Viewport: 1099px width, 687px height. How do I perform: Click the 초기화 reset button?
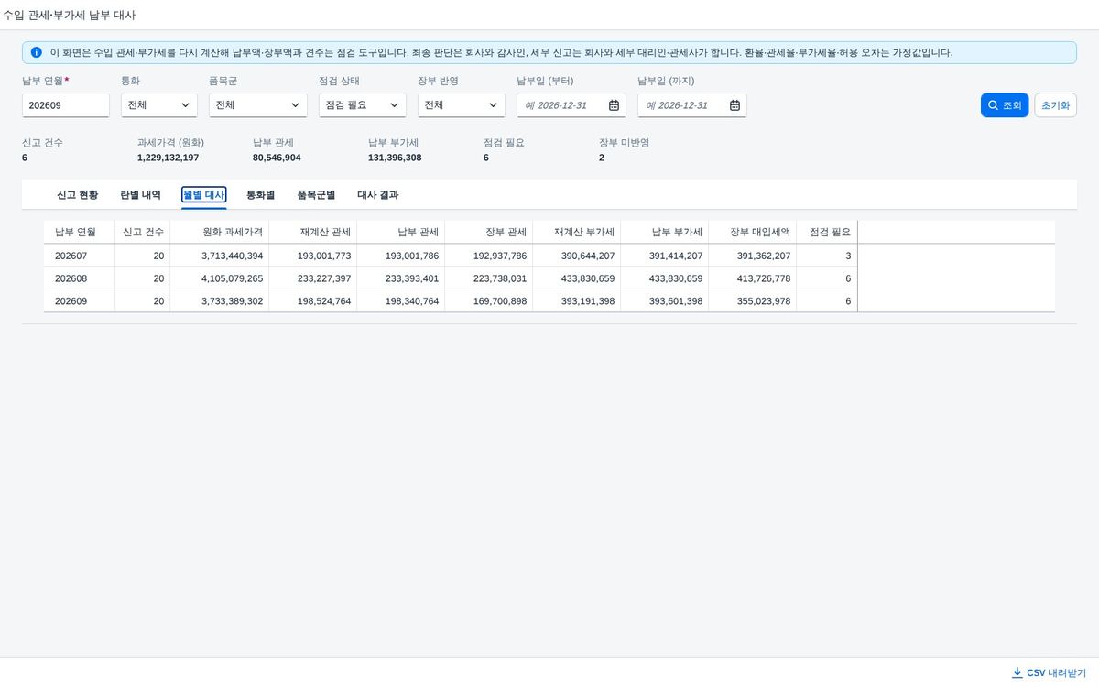click(1055, 105)
